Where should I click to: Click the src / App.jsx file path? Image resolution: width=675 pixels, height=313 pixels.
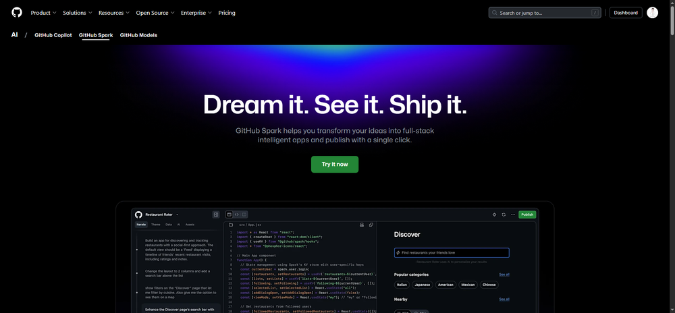[x=250, y=225]
